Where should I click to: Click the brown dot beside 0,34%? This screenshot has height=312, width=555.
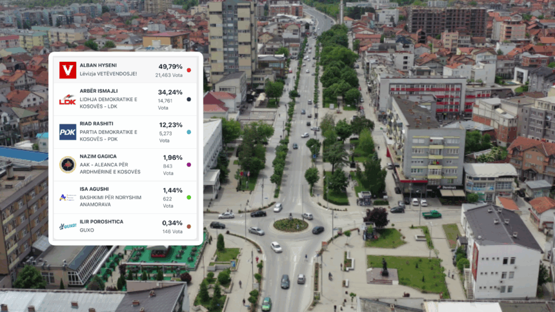coord(188,226)
